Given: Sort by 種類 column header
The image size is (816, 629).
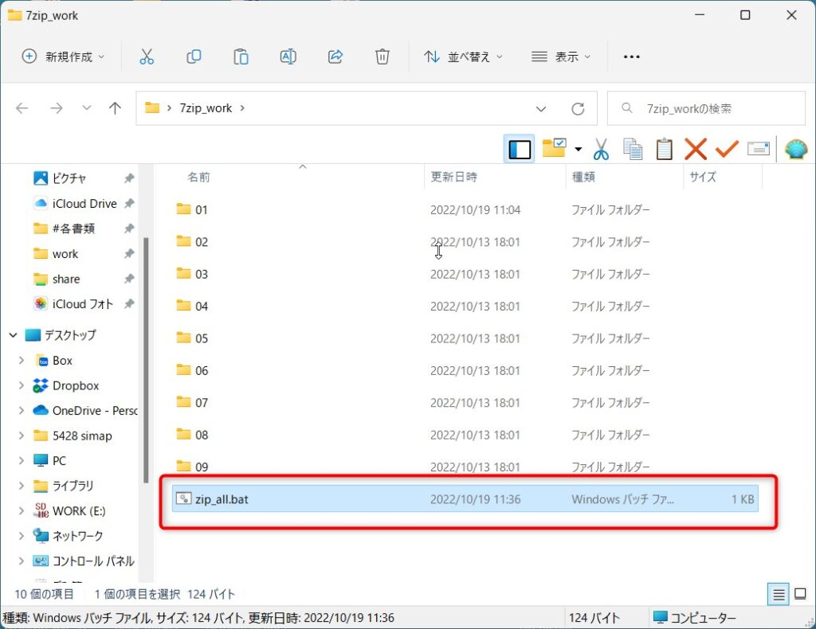Looking at the screenshot, I should tap(583, 178).
